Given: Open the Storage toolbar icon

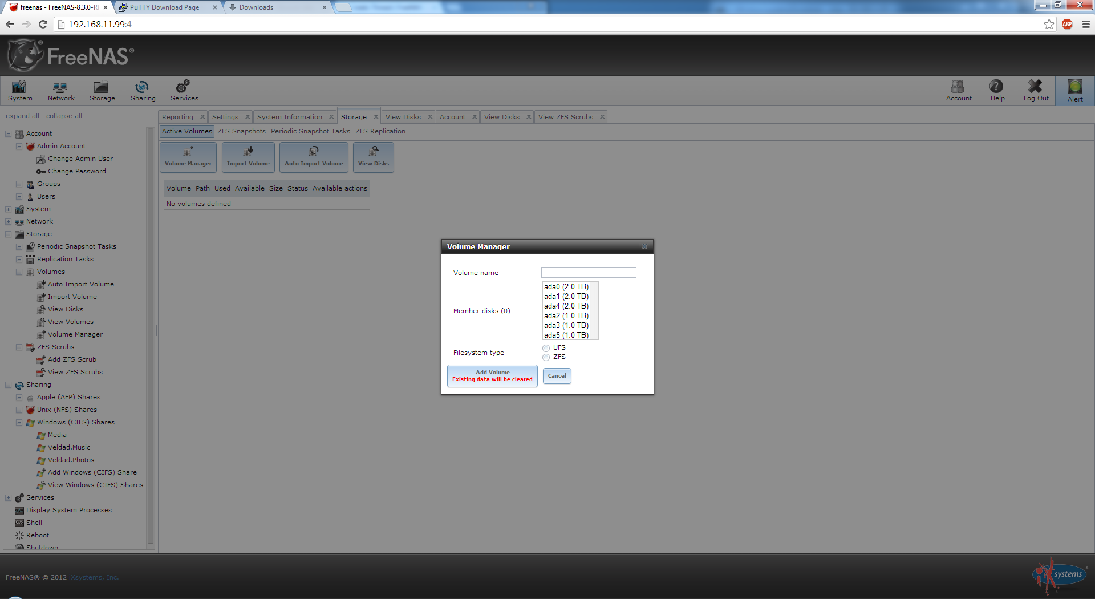Looking at the screenshot, I should pos(102,91).
